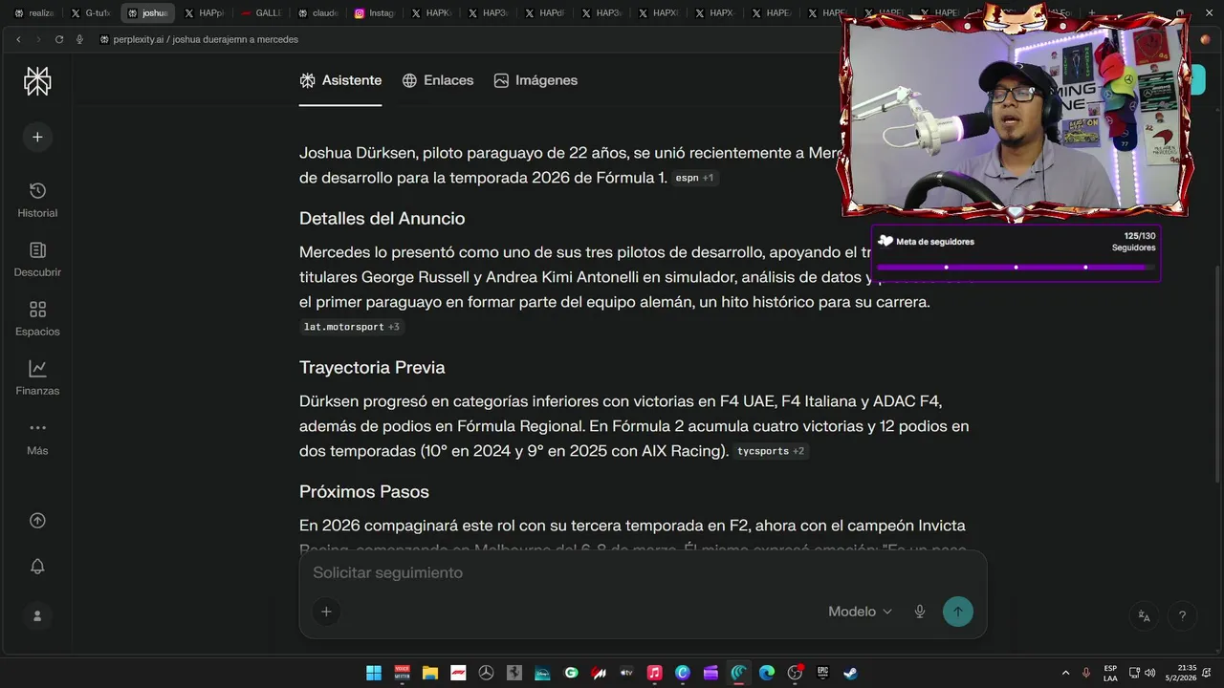Open the F1 app from the taskbar
Image resolution: width=1224 pixels, height=688 pixels.
tap(458, 673)
